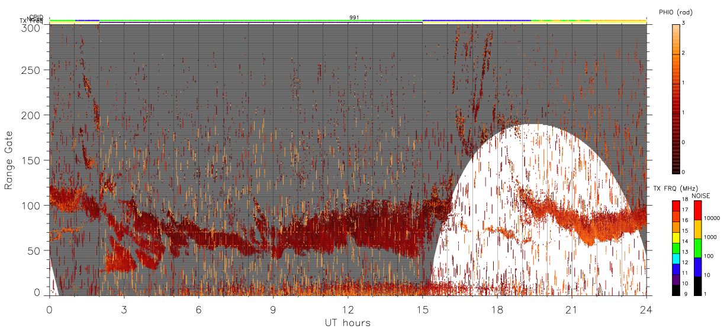Click x-axis tick label '9'

pyautogui.click(x=273, y=309)
